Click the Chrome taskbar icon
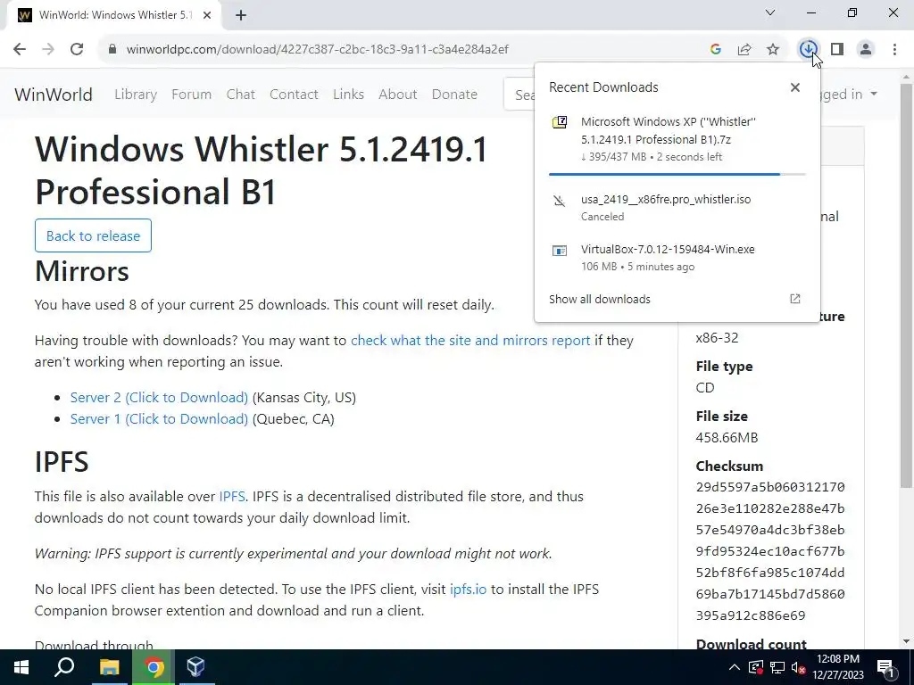Screen dimensions: 914x685 pos(154,667)
